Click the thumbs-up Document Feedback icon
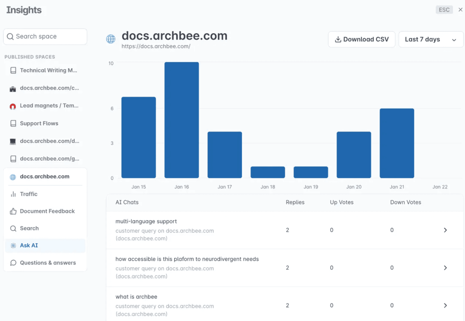 (13, 211)
